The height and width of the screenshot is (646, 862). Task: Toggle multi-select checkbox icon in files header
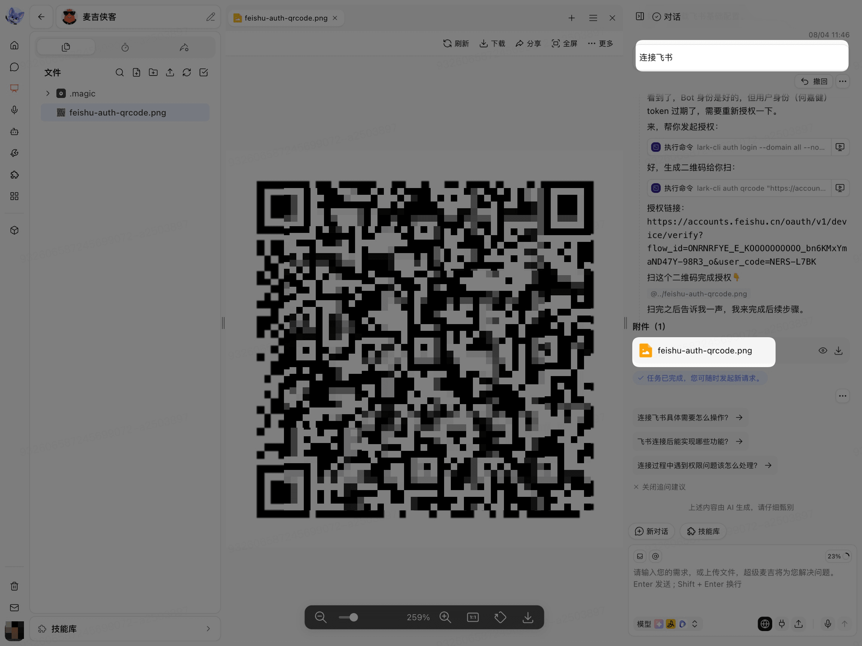pyautogui.click(x=204, y=73)
